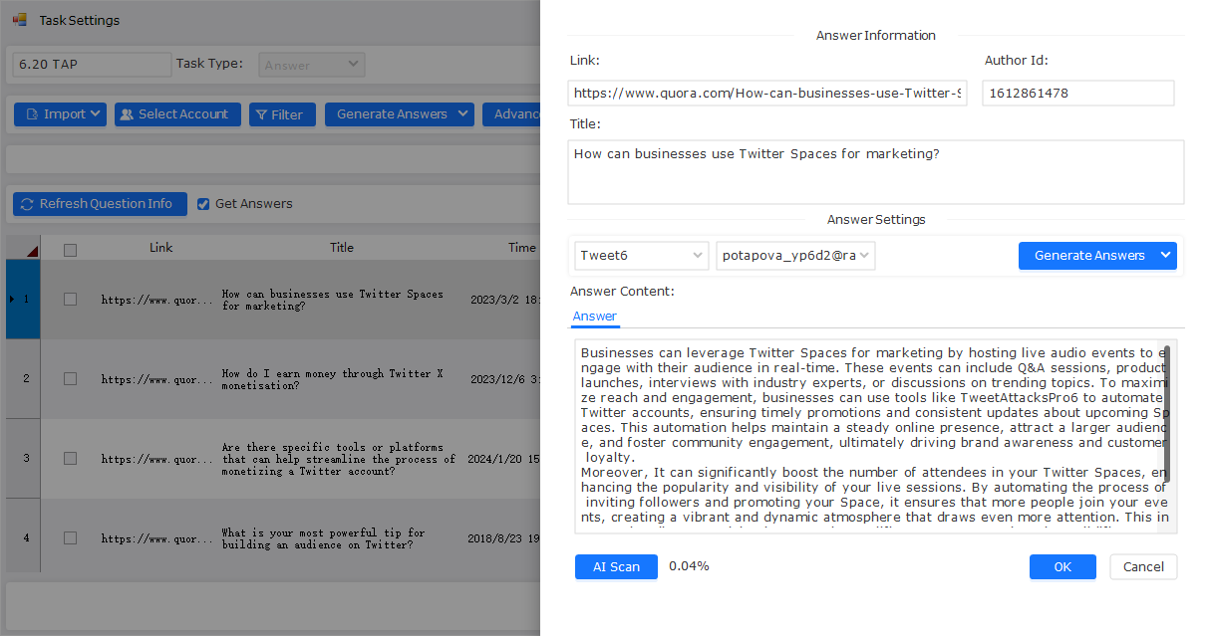
Task: Toggle the select-all checkbox in table header
Action: pyautogui.click(x=70, y=250)
